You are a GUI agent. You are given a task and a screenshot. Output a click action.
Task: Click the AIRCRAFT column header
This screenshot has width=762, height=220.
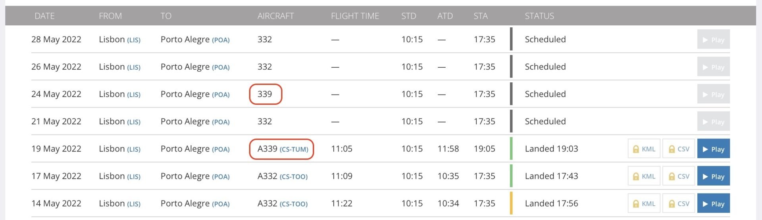[x=275, y=16]
